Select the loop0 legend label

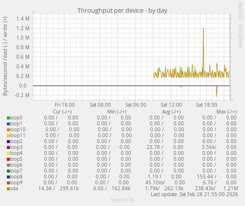coord(16,118)
